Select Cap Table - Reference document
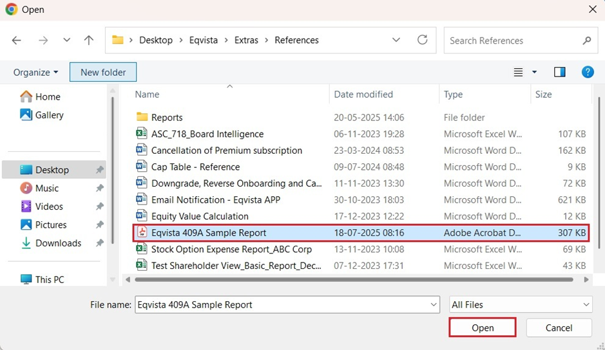605x350 pixels. [x=361, y=167]
